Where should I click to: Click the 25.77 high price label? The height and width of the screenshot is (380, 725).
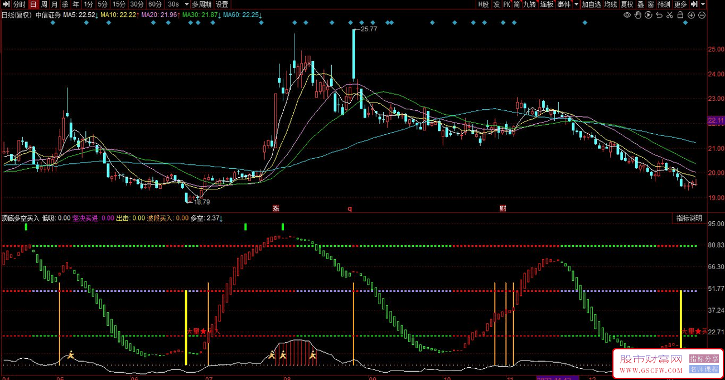[x=369, y=29]
